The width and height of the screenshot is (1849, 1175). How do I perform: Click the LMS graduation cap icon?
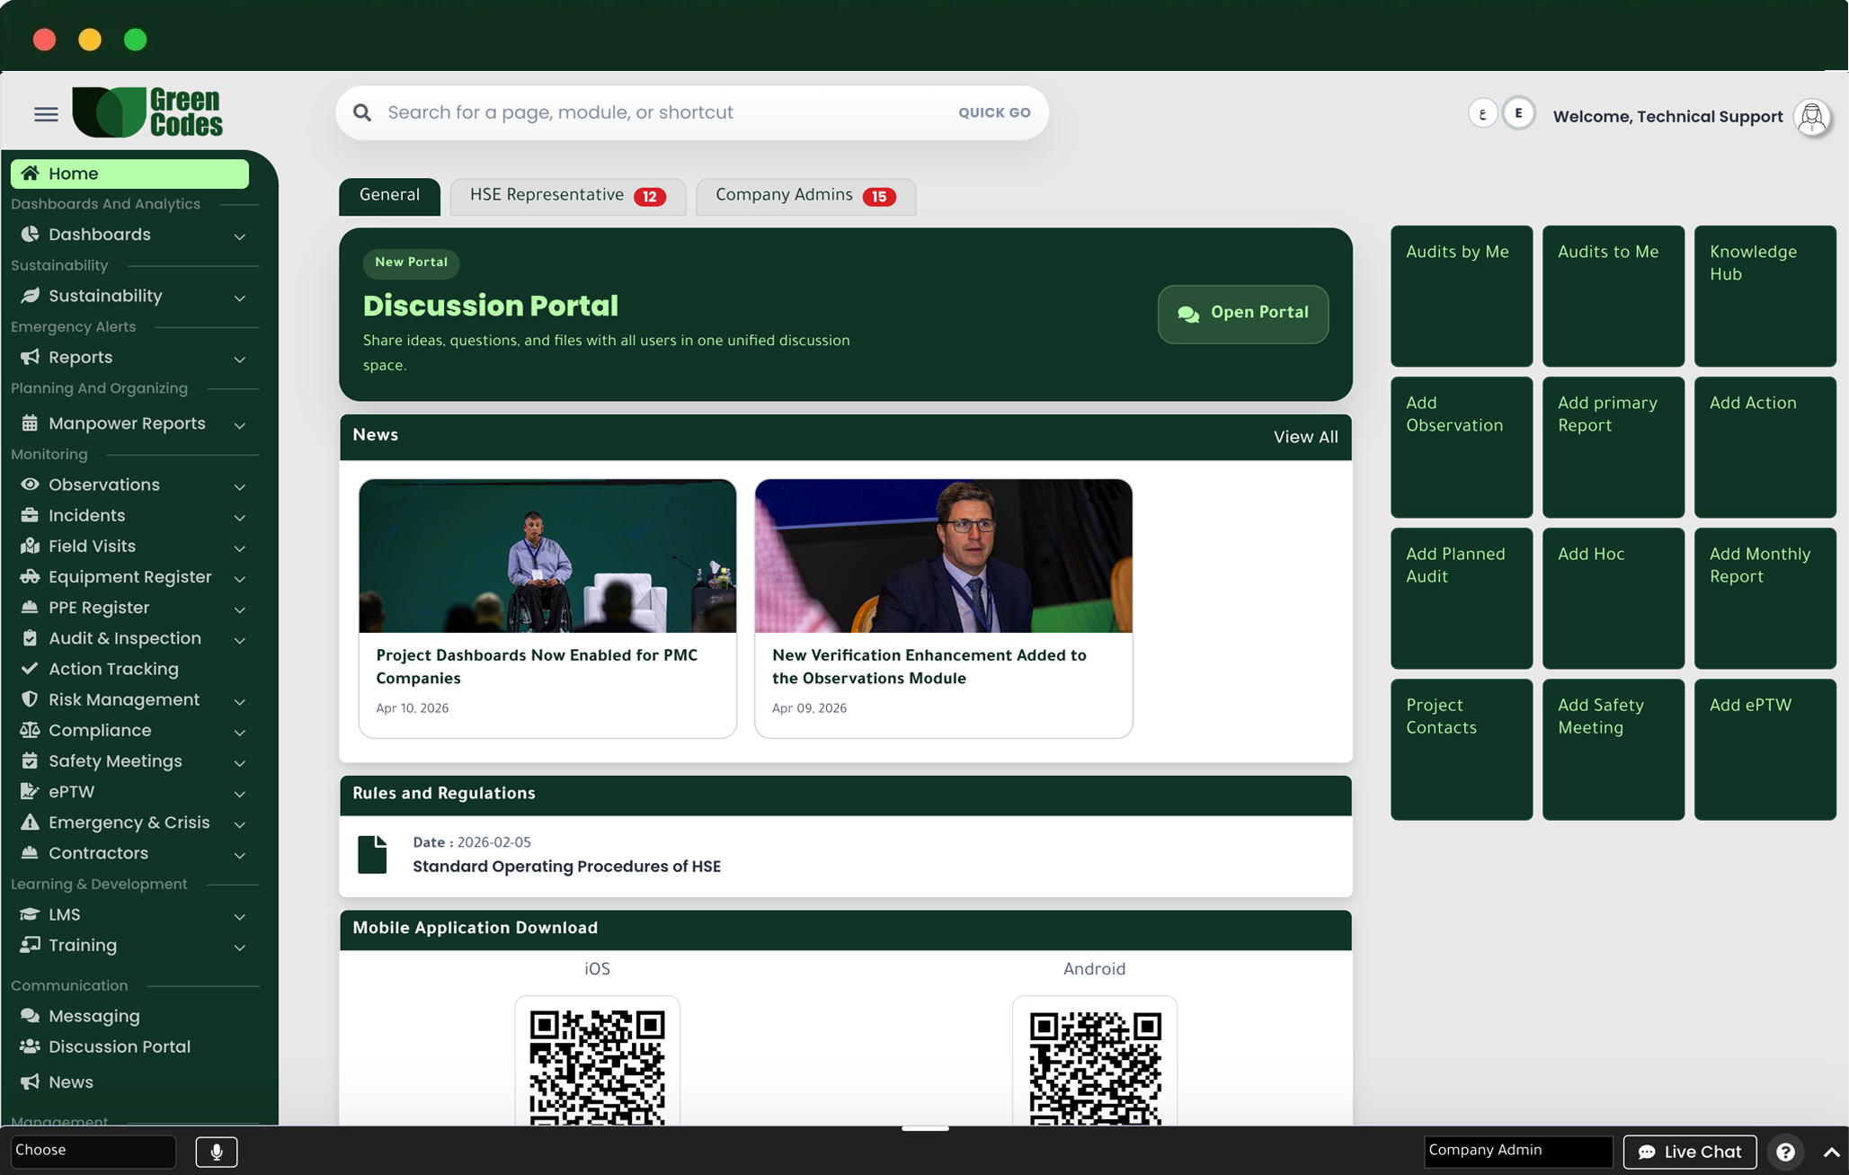30,914
